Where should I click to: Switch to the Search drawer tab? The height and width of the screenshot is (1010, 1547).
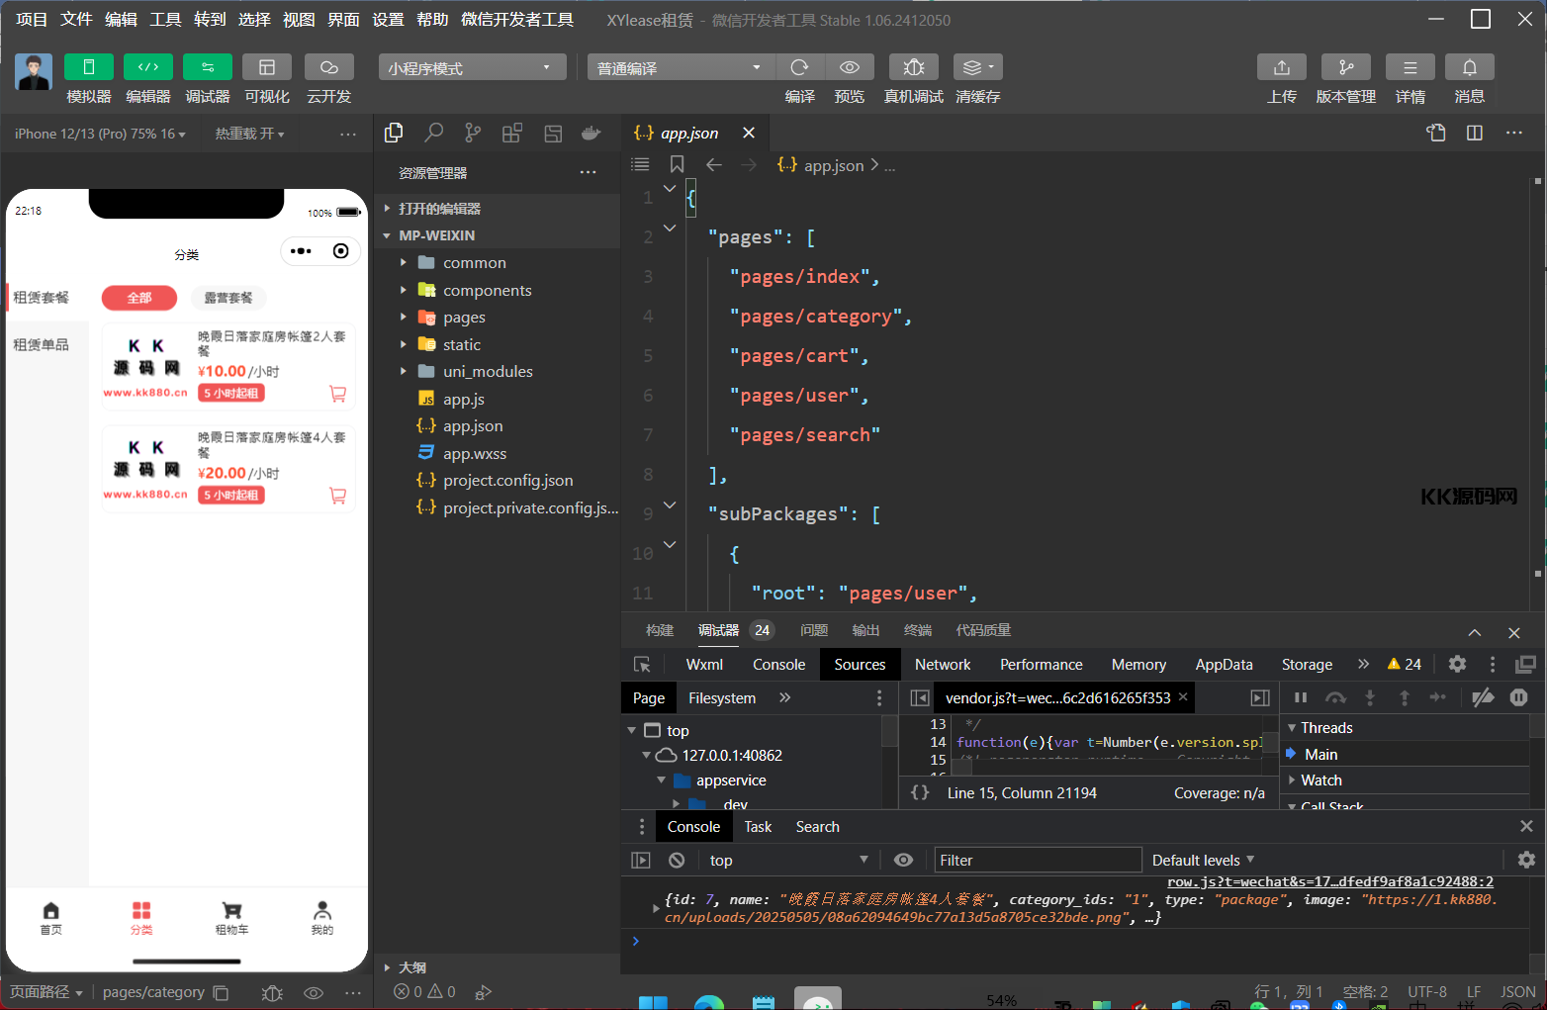click(817, 827)
